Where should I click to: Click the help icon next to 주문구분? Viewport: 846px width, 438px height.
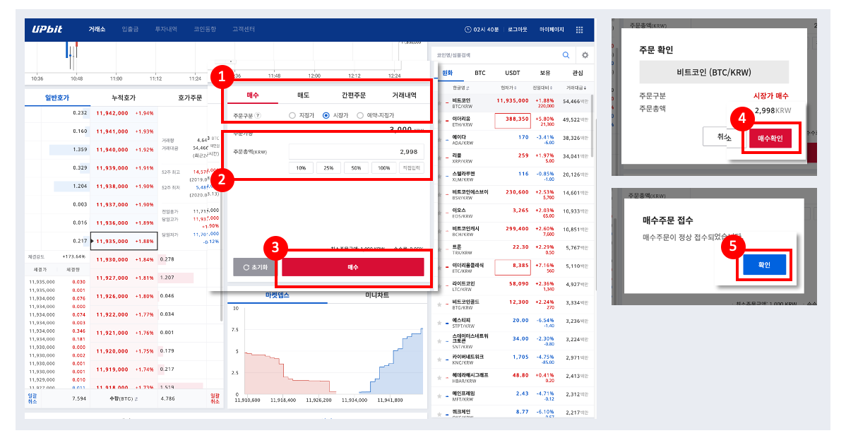(x=258, y=116)
